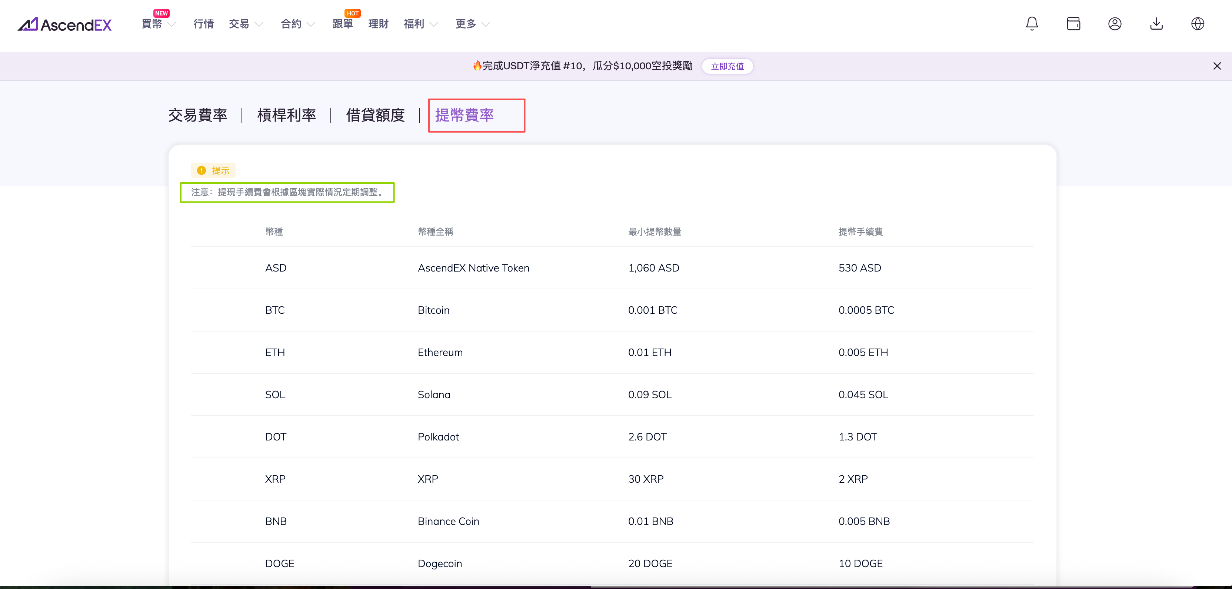Open the language globe icon

coord(1197,24)
